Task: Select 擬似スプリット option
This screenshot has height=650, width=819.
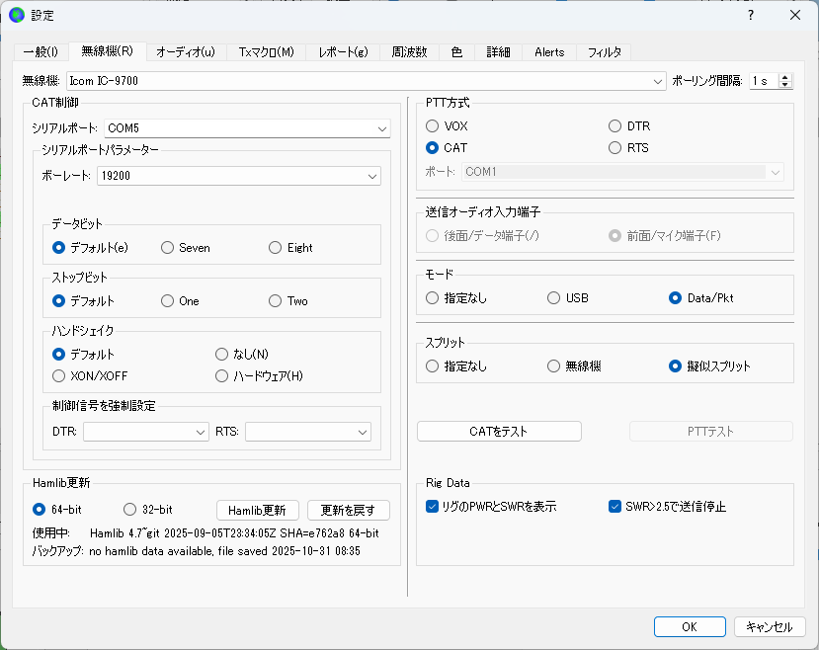Action: pos(710,366)
